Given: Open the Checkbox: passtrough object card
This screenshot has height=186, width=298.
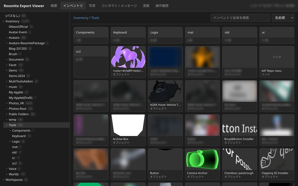Looking at the screenshot, I should point(240,164).
